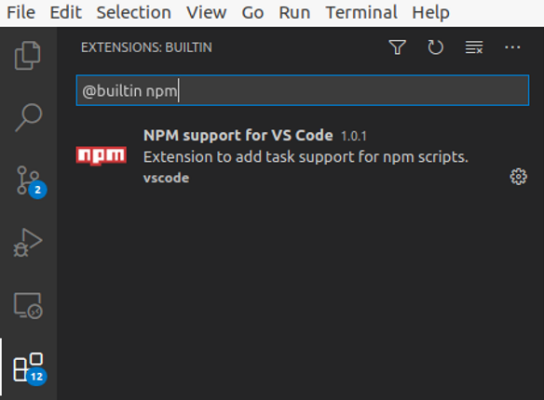The image size is (544, 400).
Task: Open the Selection menu
Action: point(134,13)
